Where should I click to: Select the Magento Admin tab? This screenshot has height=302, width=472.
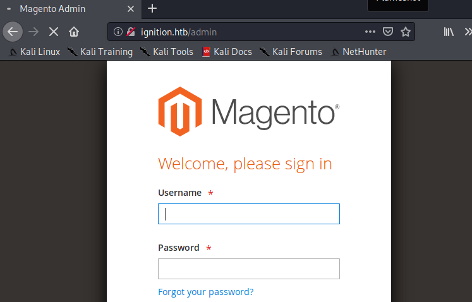(63, 9)
